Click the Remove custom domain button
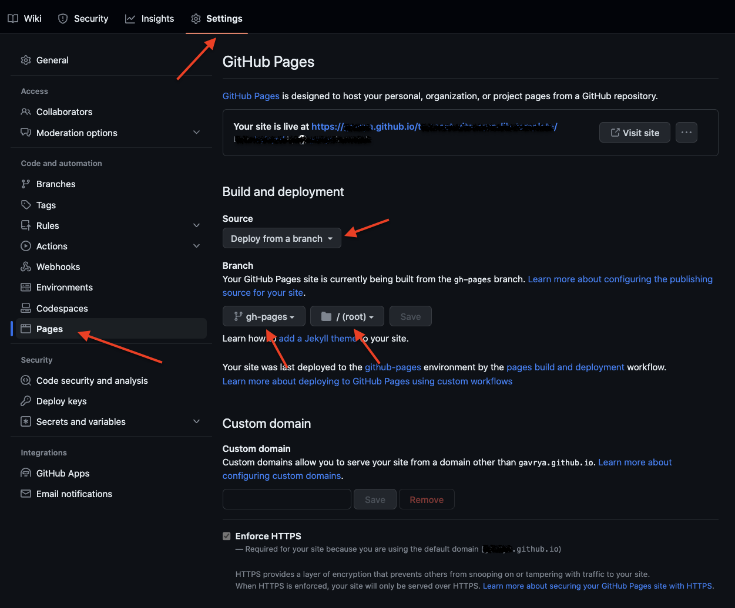The image size is (735, 608). click(x=427, y=499)
